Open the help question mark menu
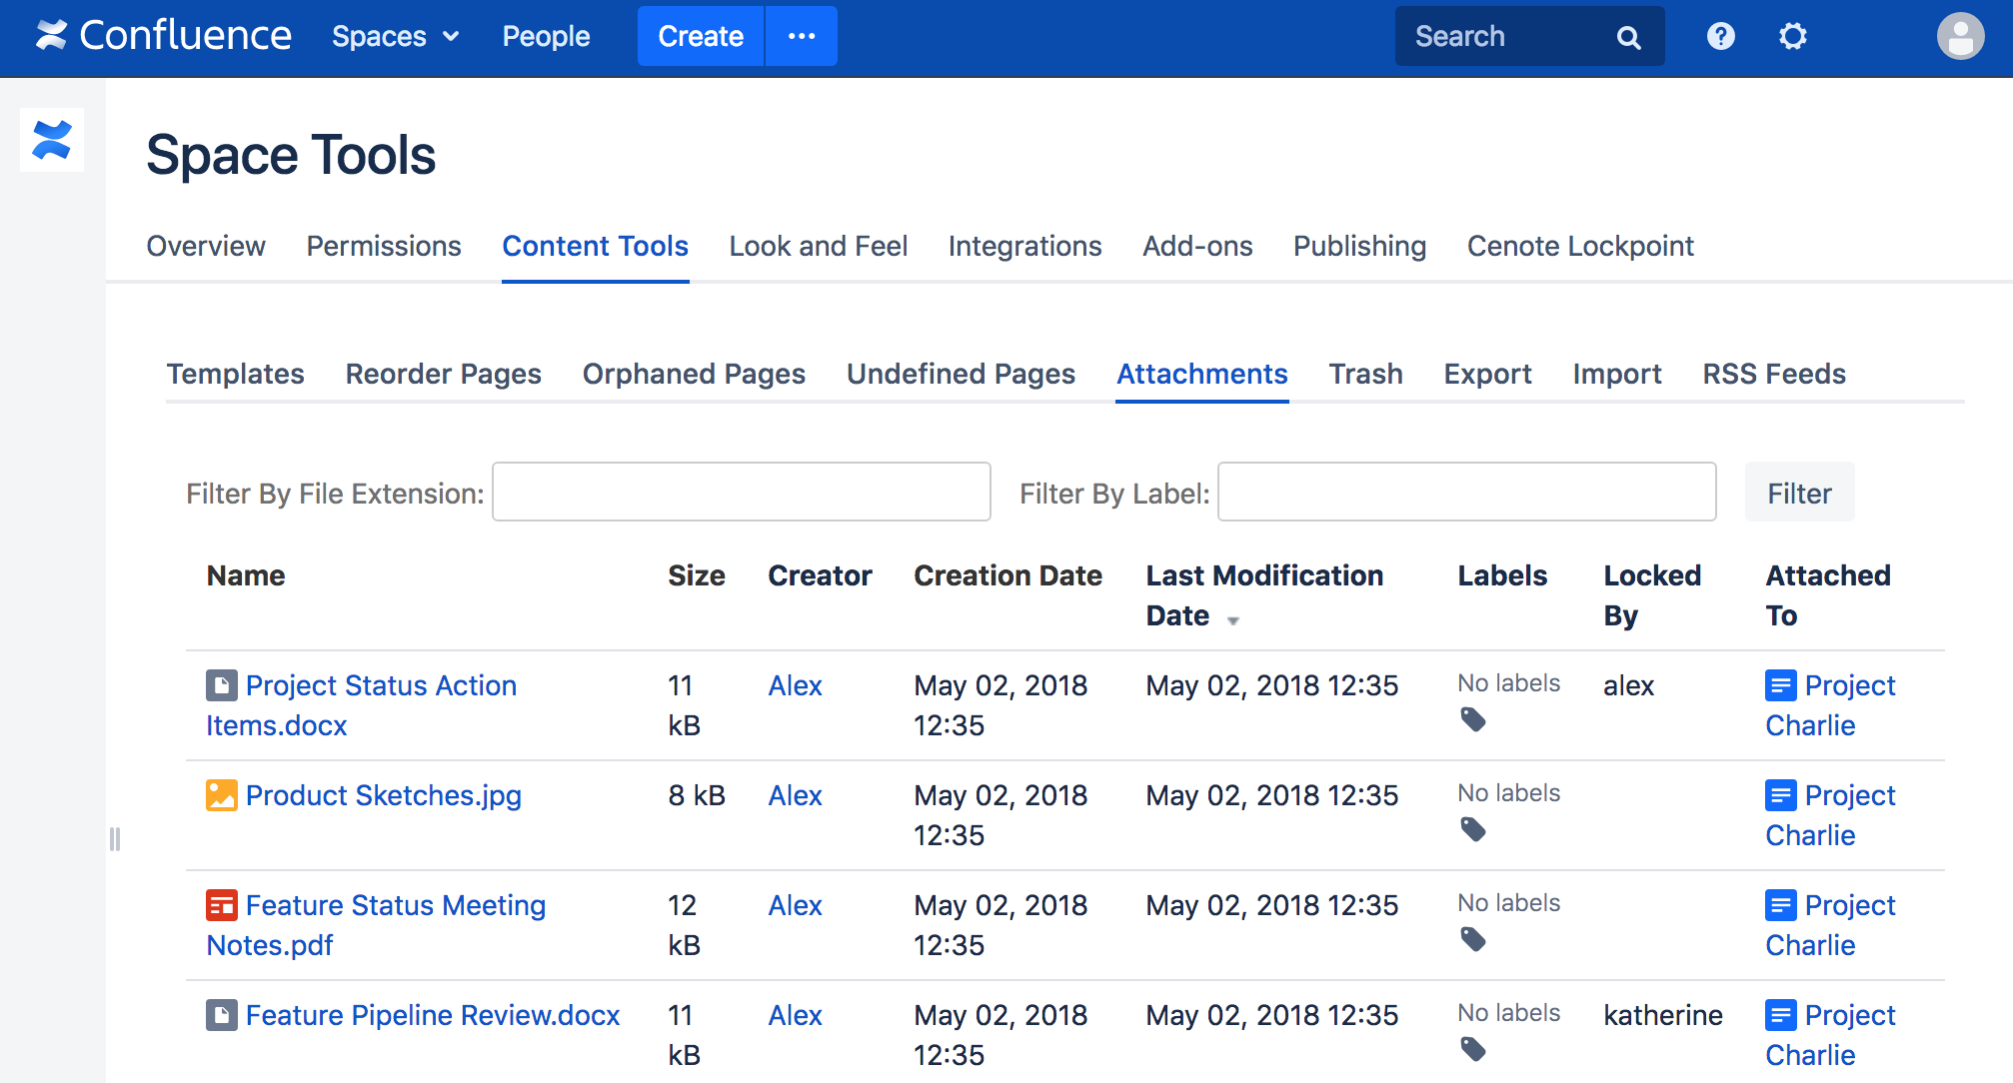 coord(1720,37)
